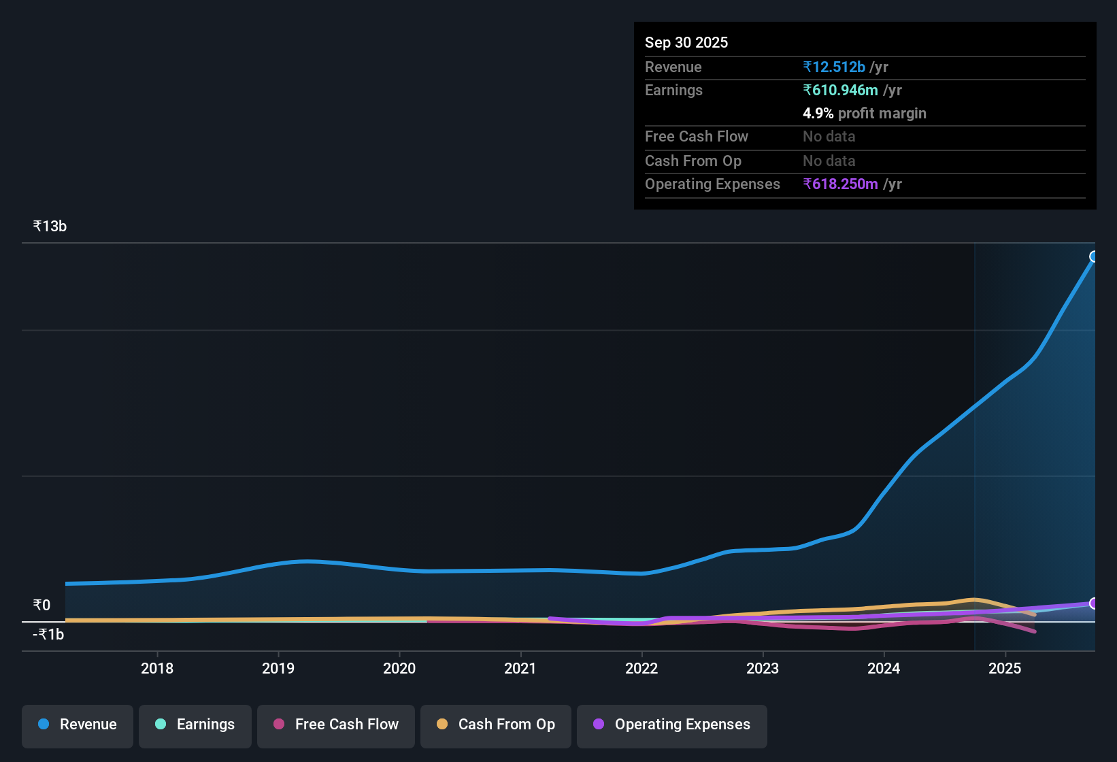
Task: Click the Revenue endpoint circle marker
Action: [1093, 256]
